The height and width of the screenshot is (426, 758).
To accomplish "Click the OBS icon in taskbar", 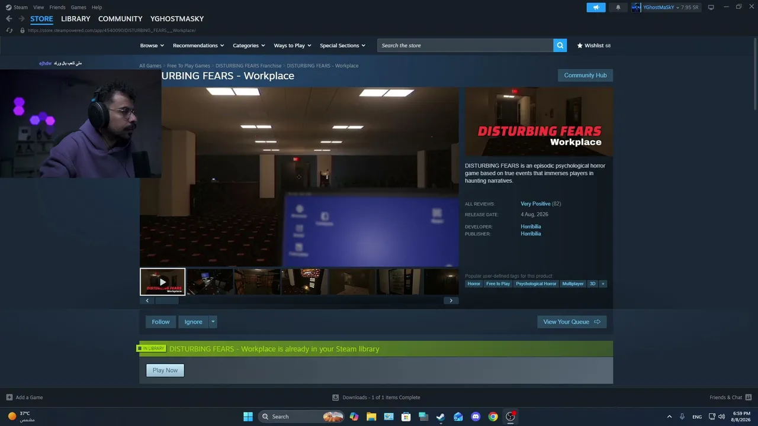I will click(510, 417).
